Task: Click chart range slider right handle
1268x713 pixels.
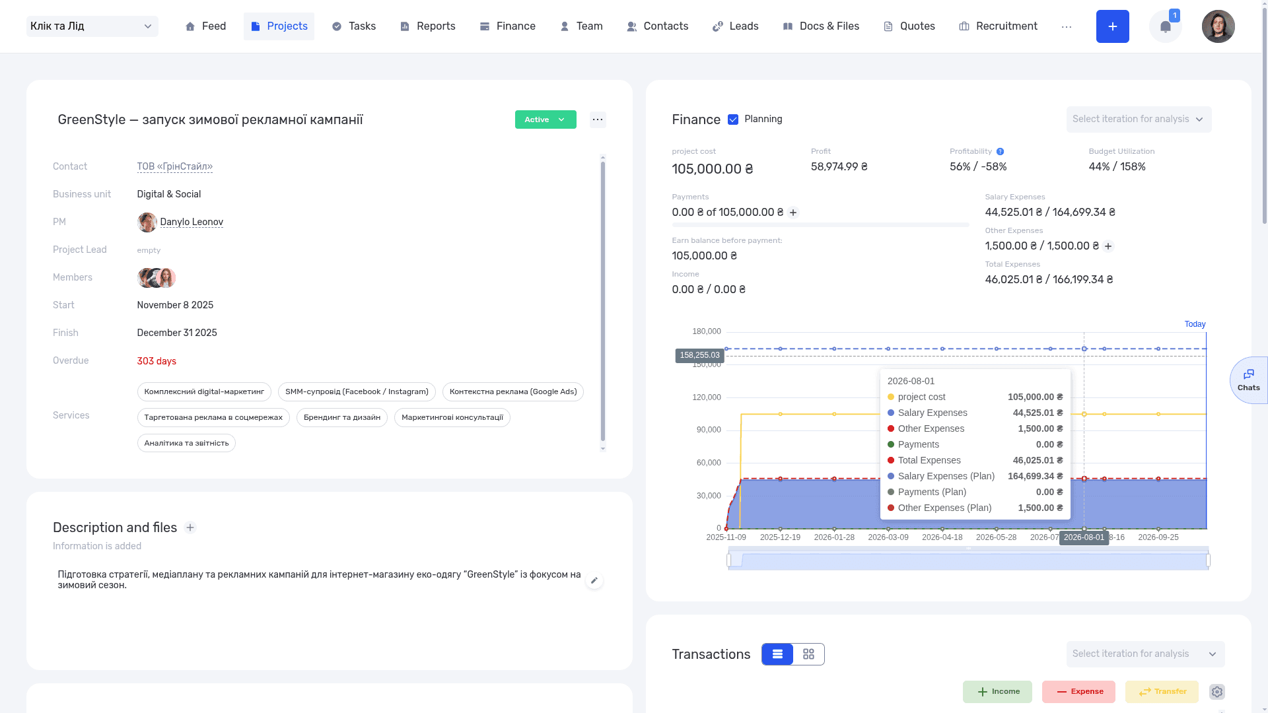Action: (x=1208, y=560)
